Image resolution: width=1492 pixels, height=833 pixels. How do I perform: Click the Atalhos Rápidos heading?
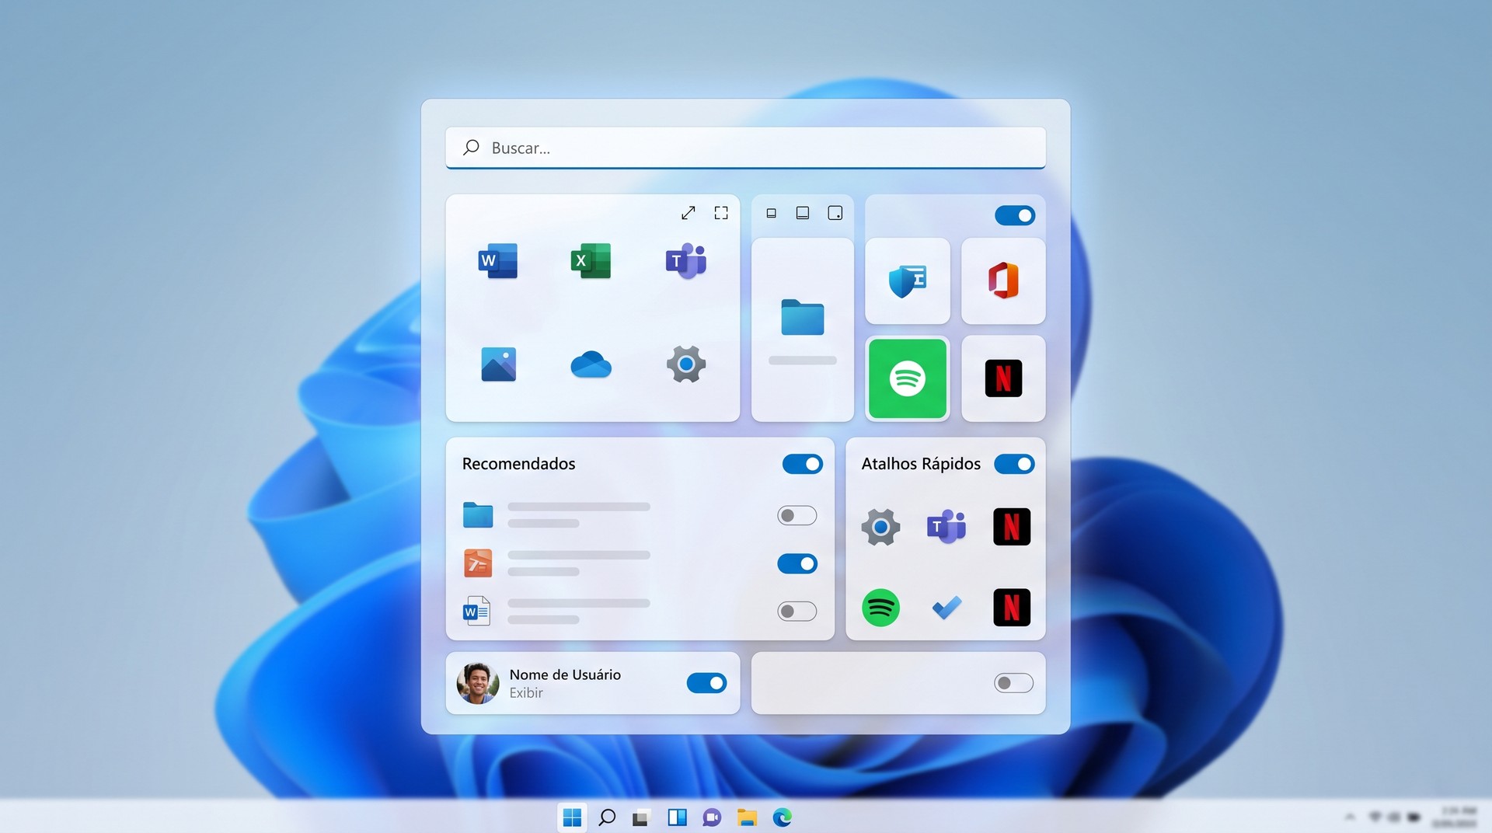point(921,464)
